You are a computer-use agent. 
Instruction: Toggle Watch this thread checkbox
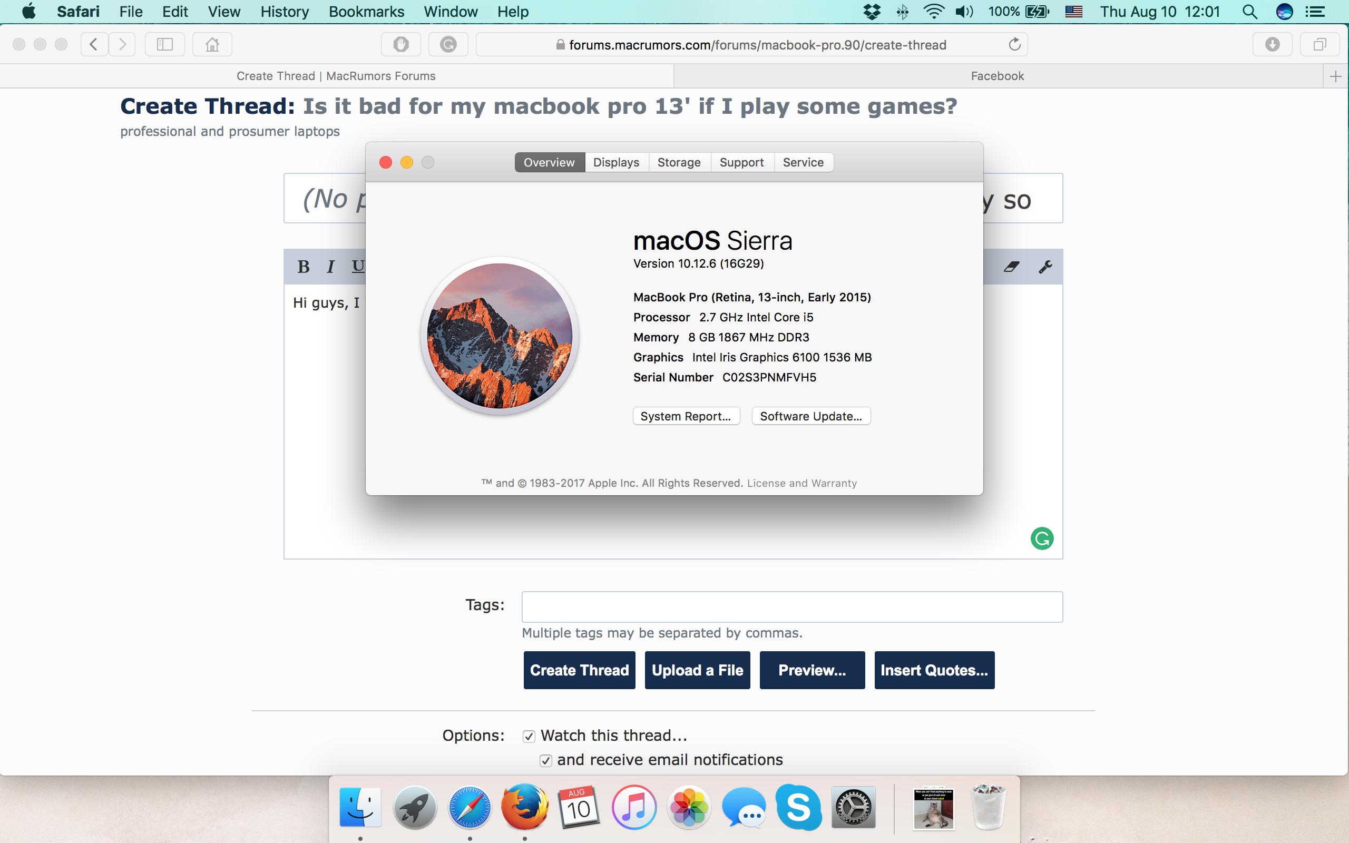click(529, 737)
